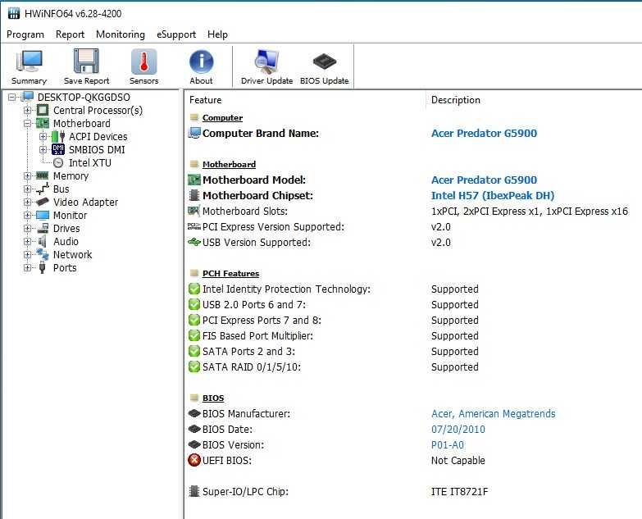This screenshot has width=642, height=519.
Task: Expand the Memory tree node
Action: [x=28, y=176]
